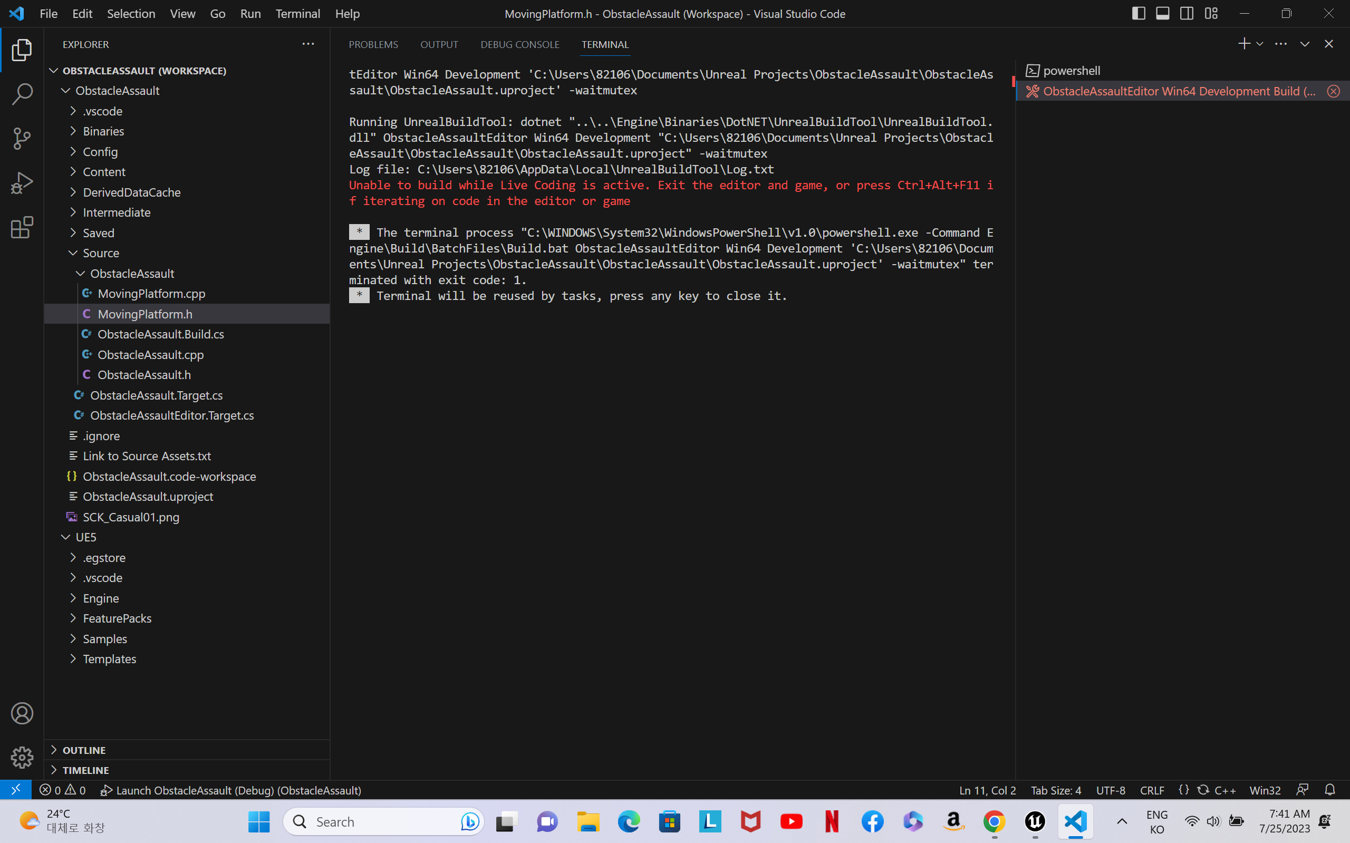
Task: Open the launch profile dropdown next to plus
Action: tap(1260, 44)
